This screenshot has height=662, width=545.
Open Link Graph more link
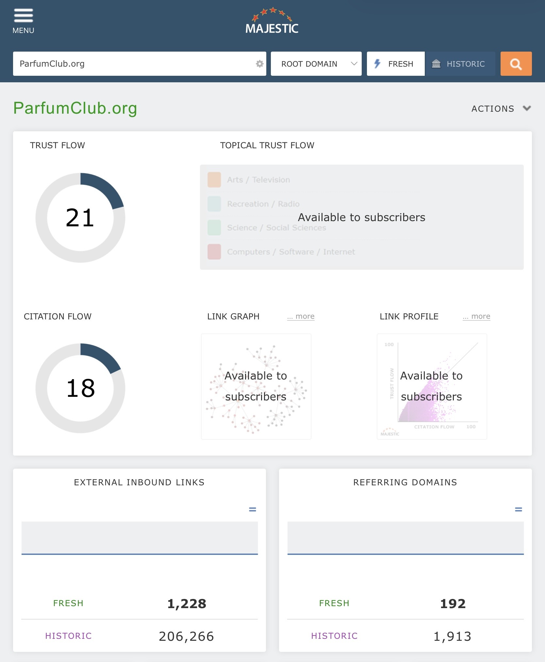(301, 316)
